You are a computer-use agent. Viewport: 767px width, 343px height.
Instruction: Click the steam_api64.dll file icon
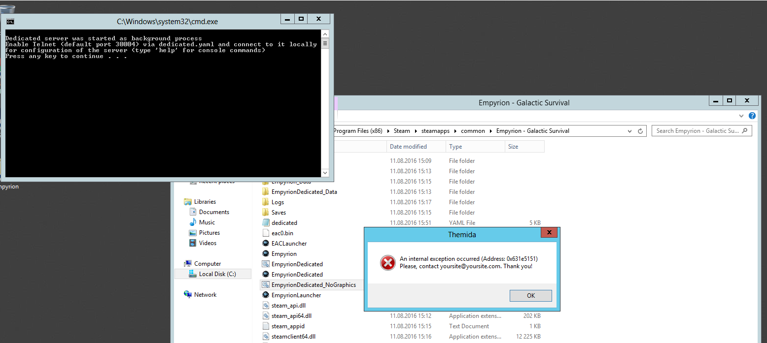tap(266, 316)
